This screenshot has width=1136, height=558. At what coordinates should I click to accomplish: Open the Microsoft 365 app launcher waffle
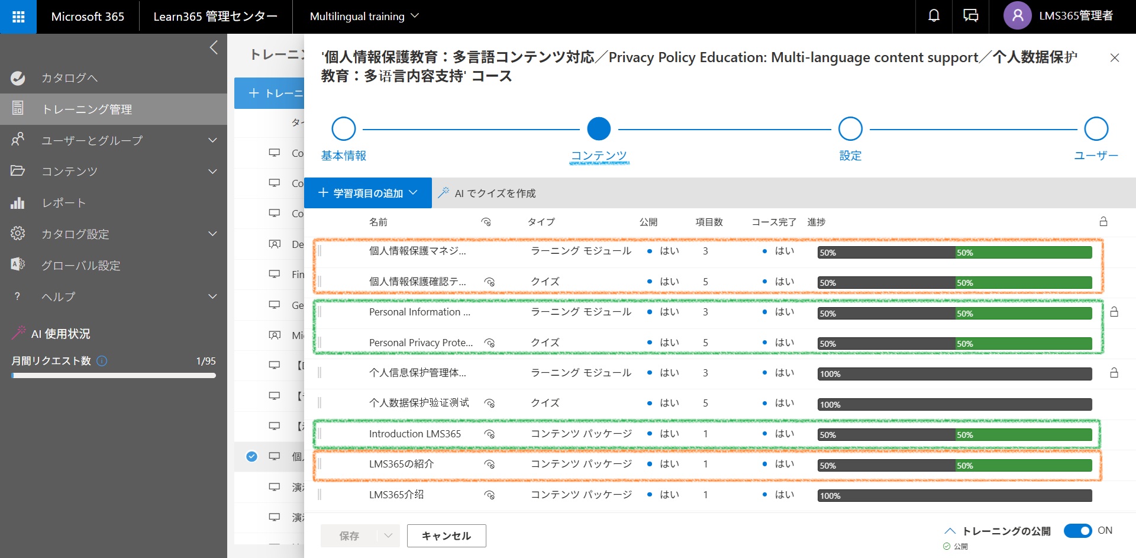[x=18, y=17]
